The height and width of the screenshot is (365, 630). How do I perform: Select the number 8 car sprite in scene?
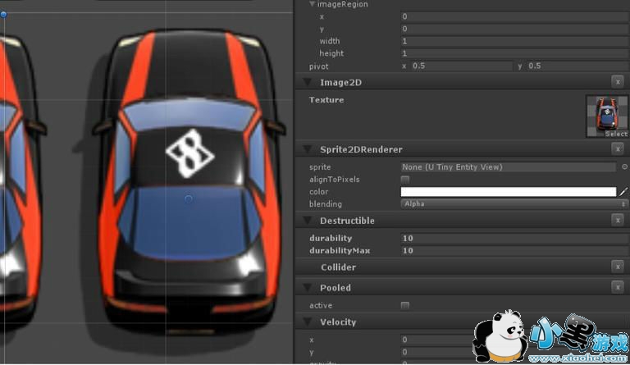click(x=189, y=180)
